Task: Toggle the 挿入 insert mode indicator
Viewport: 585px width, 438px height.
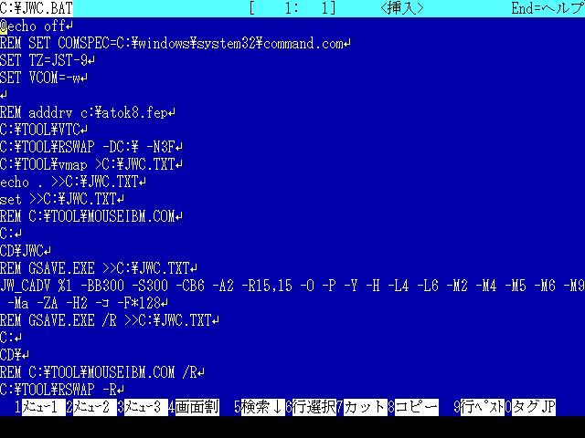Action: (402, 8)
